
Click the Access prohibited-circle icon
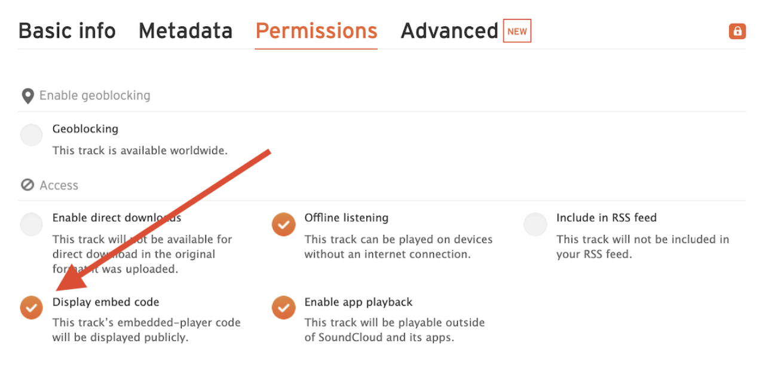tap(27, 185)
